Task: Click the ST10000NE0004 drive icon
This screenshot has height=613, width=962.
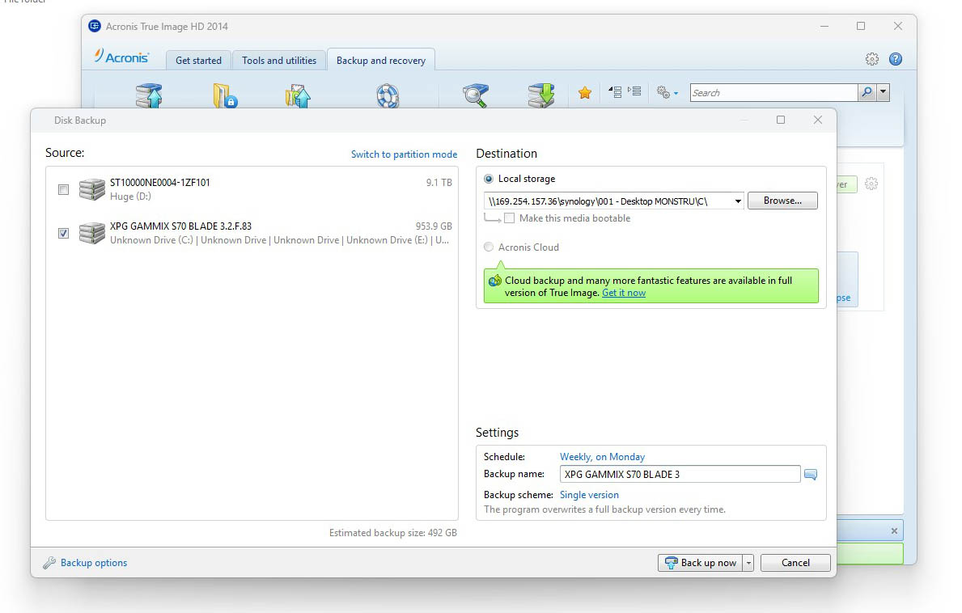Action: pos(92,189)
